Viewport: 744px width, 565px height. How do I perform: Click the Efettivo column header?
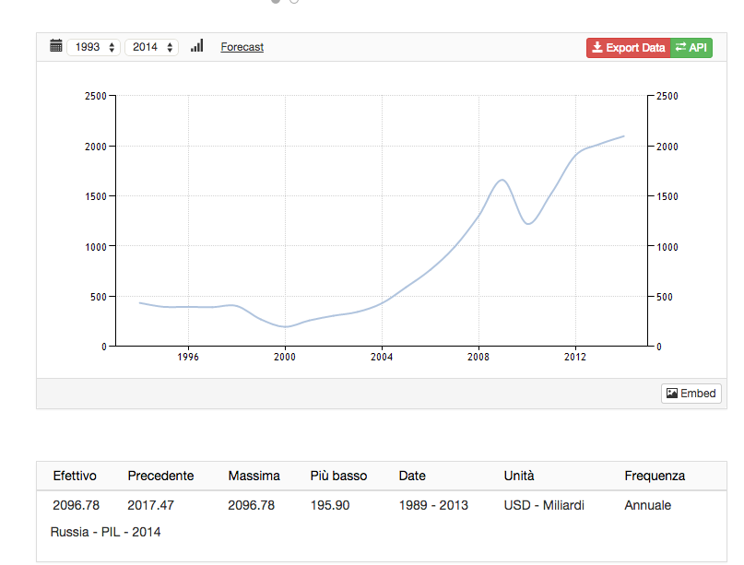74,476
